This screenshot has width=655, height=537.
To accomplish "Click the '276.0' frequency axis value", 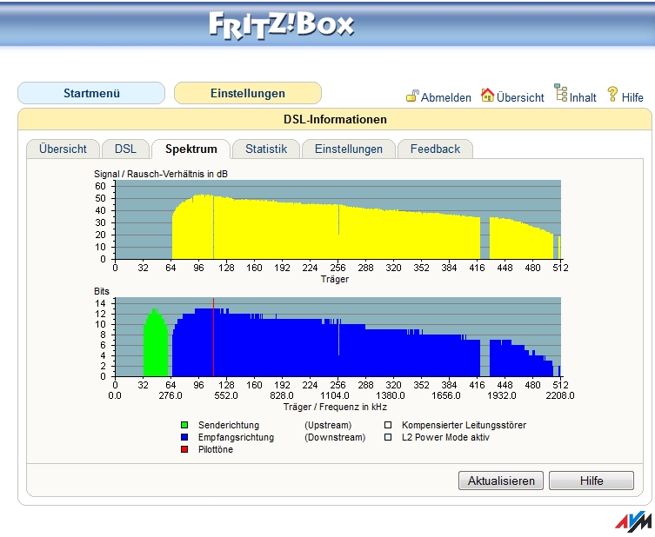I will pyautogui.click(x=170, y=395).
